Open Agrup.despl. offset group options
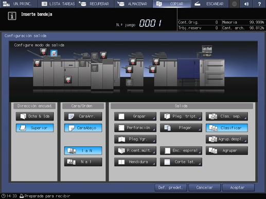 click(x=227, y=139)
